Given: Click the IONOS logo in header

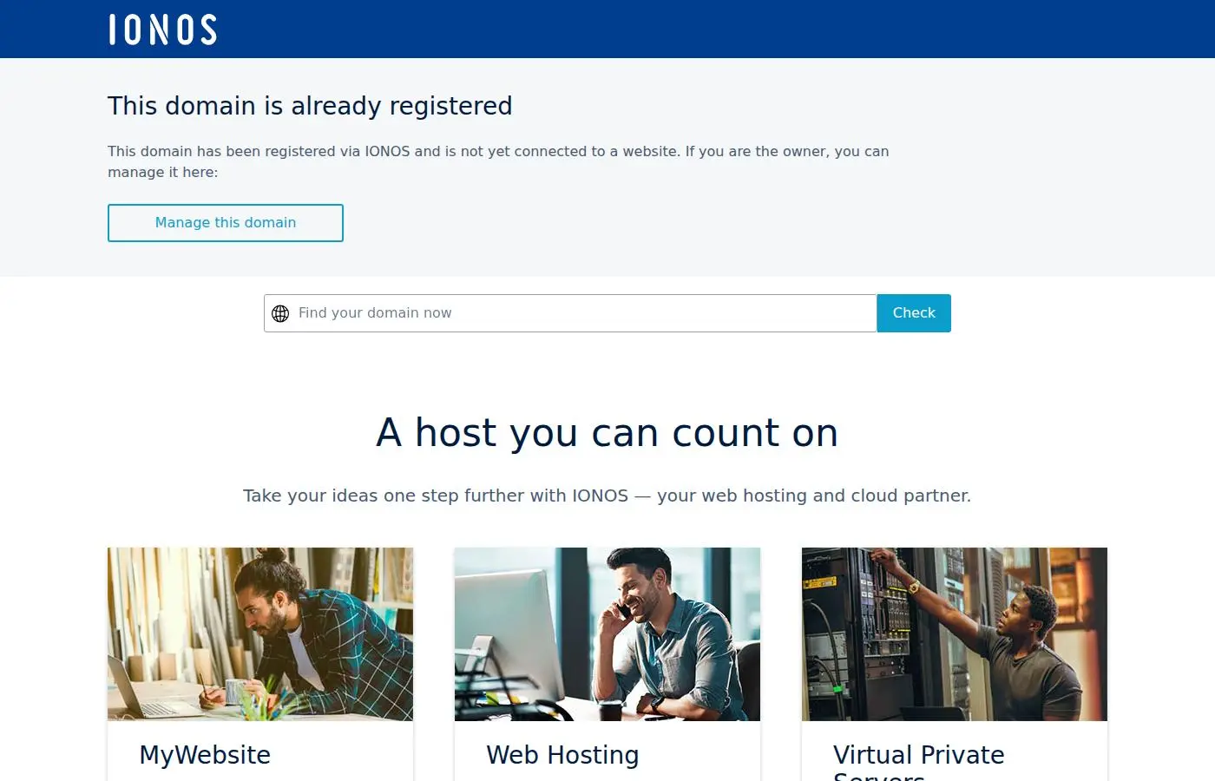Looking at the screenshot, I should point(162,30).
